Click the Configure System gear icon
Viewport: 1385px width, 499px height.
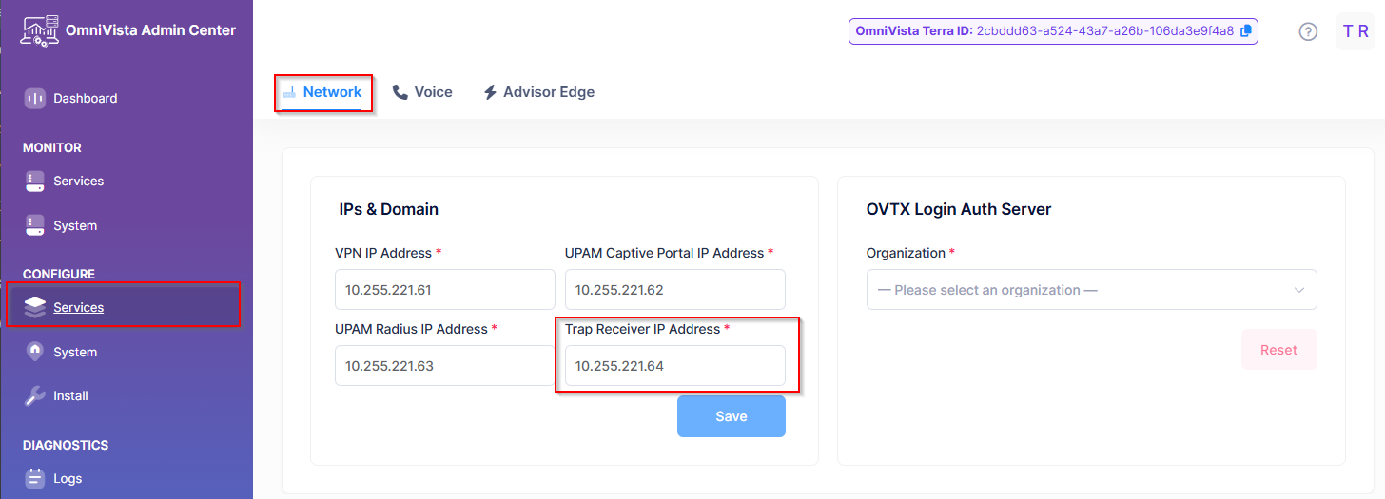(35, 352)
